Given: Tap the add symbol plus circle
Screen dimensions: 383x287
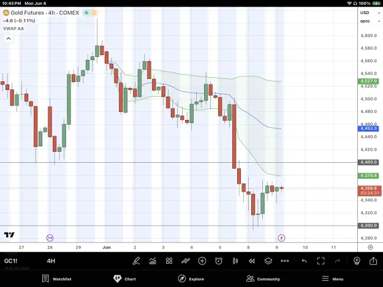Looking at the screenshot, I should click(202, 261).
